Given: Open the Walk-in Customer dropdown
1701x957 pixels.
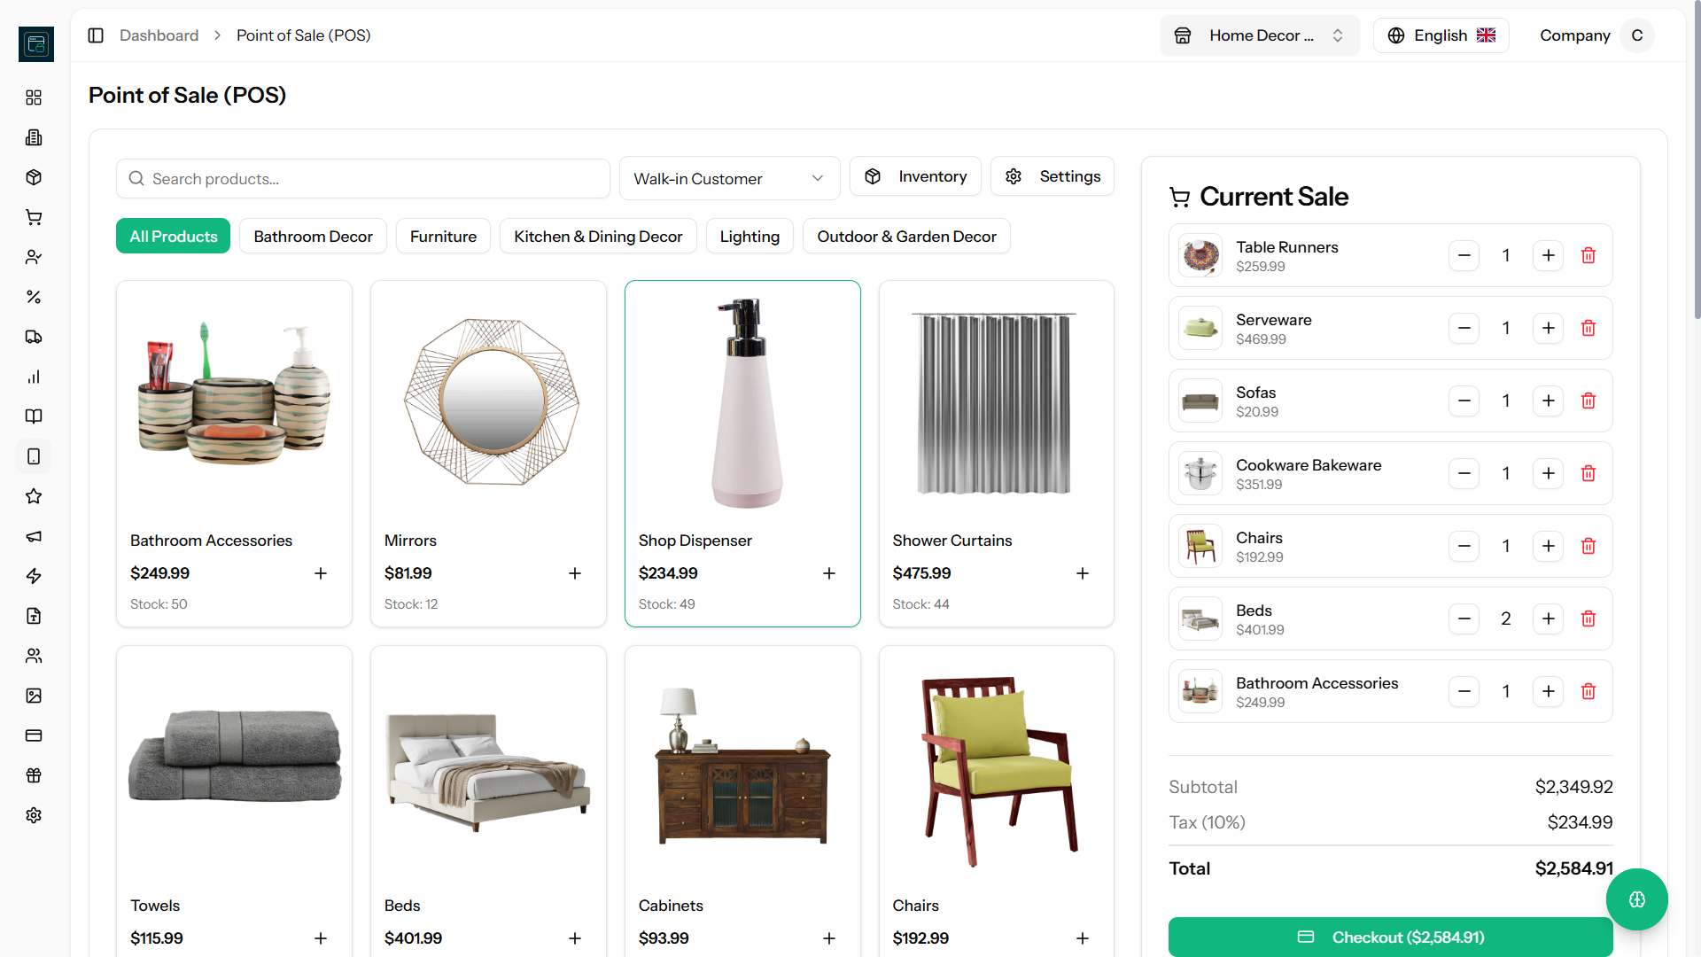Looking at the screenshot, I should [x=728, y=179].
